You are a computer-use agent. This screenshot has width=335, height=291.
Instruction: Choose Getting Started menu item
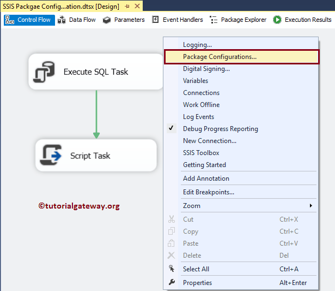[241, 165]
